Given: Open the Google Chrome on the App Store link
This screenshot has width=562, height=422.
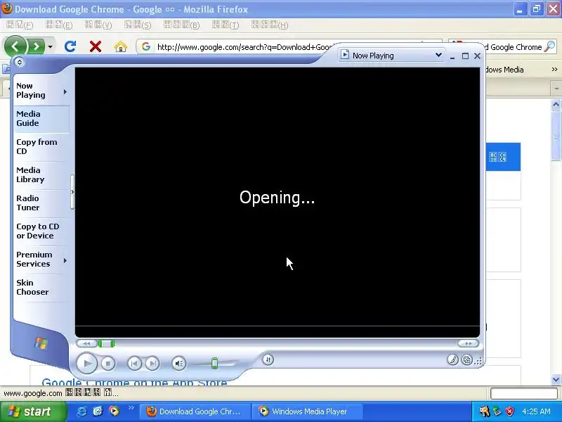Looking at the screenshot, I should pyautogui.click(x=134, y=382).
